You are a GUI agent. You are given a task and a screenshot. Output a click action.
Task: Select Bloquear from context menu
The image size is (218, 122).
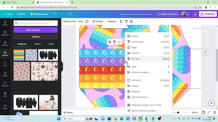[149, 91]
